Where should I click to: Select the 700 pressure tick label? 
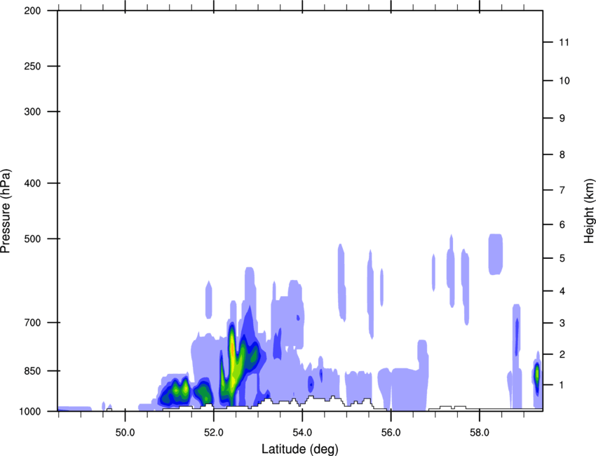click(32, 323)
